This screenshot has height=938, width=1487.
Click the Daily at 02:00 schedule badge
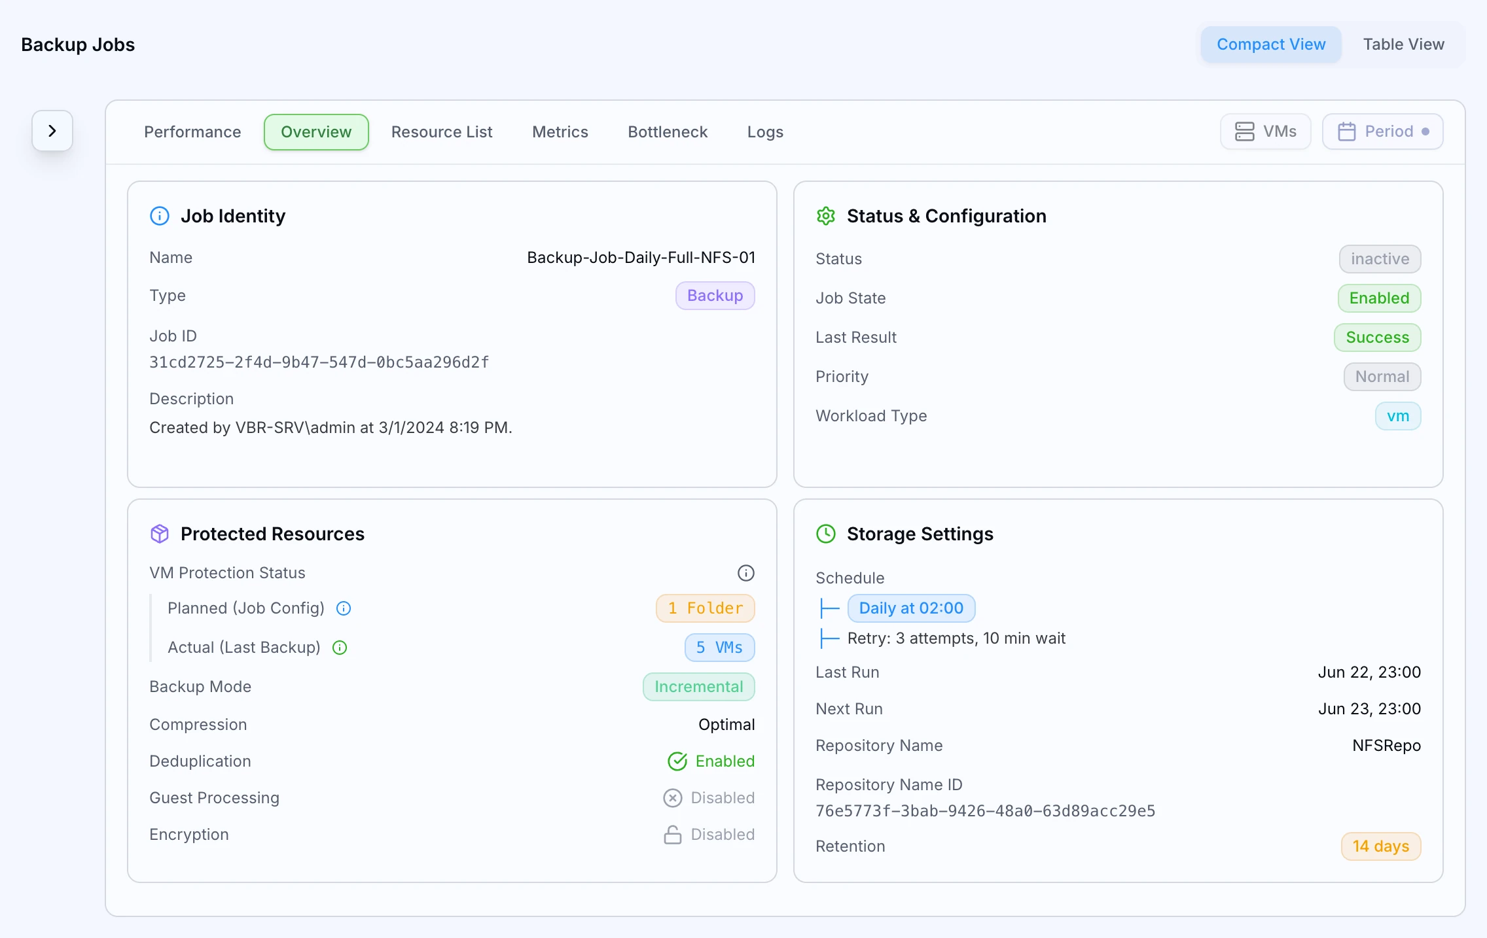(x=911, y=608)
